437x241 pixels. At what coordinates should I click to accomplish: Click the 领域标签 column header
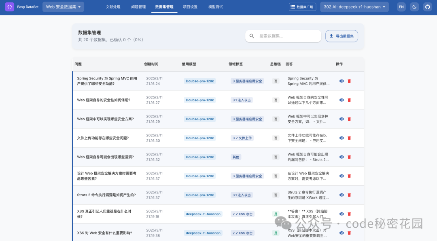click(x=236, y=64)
